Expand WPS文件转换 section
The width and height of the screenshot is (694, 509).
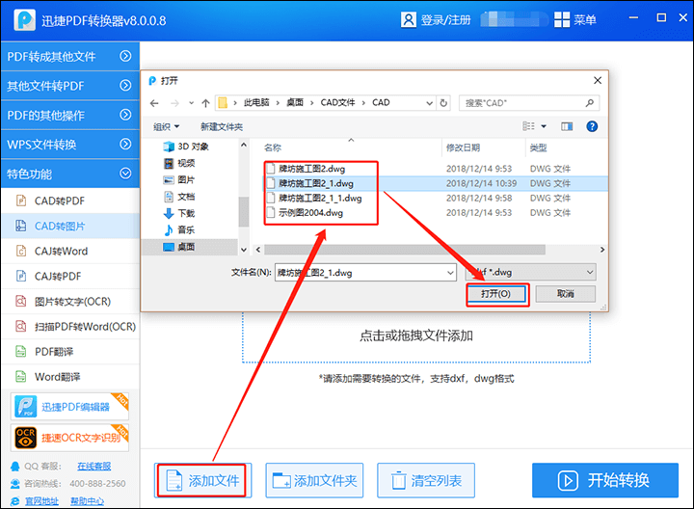[70, 145]
